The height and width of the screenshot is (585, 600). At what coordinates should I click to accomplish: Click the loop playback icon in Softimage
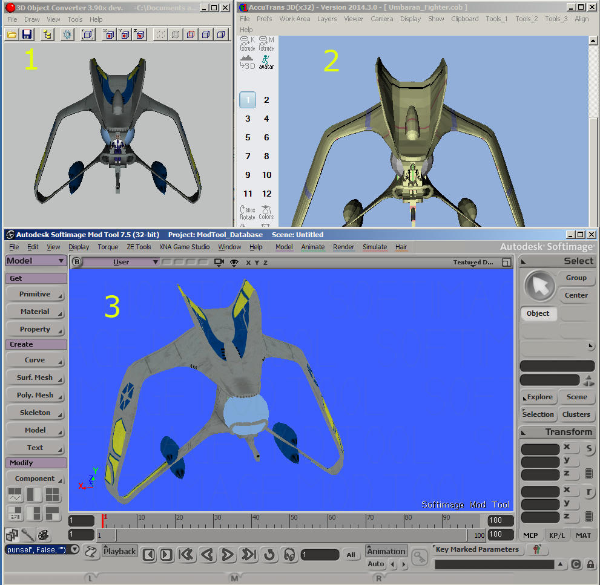point(269,554)
